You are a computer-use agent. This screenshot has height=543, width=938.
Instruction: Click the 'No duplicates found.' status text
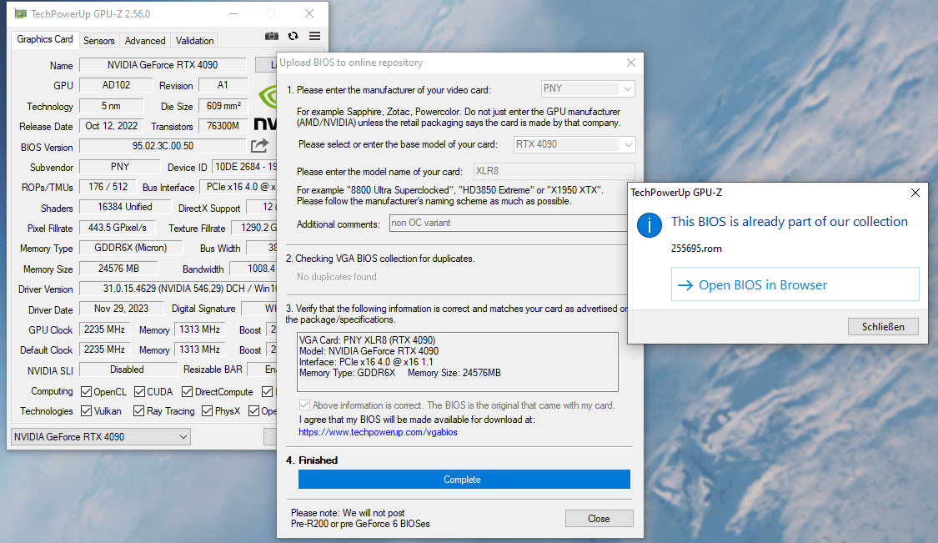click(338, 277)
